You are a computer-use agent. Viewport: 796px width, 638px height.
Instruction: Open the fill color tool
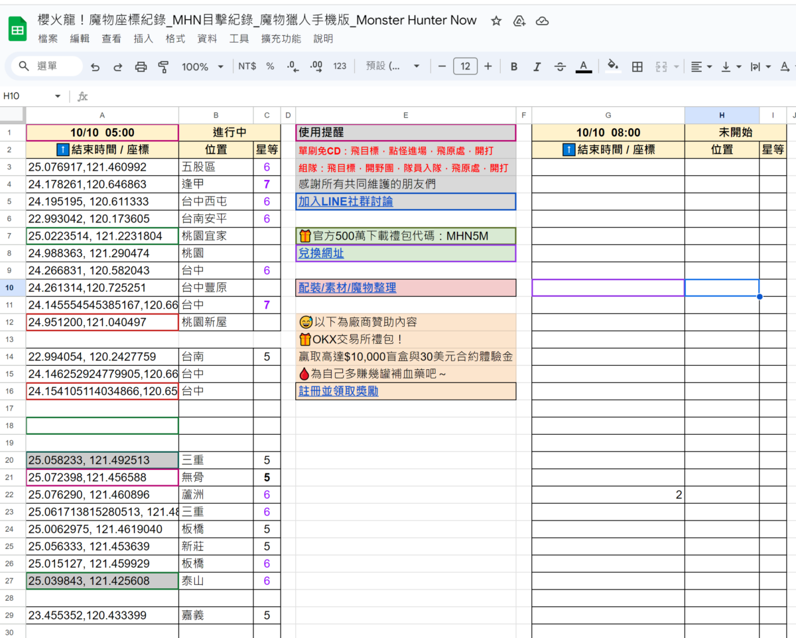(x=610, y=66)
